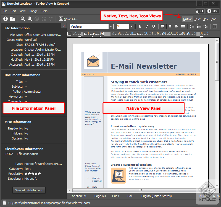Click the Author Administrator value

pyautogui.click(x=33, y=92)
